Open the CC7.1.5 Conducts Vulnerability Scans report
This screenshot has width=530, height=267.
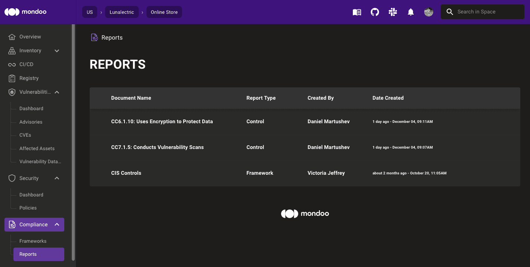pos(157,147)
